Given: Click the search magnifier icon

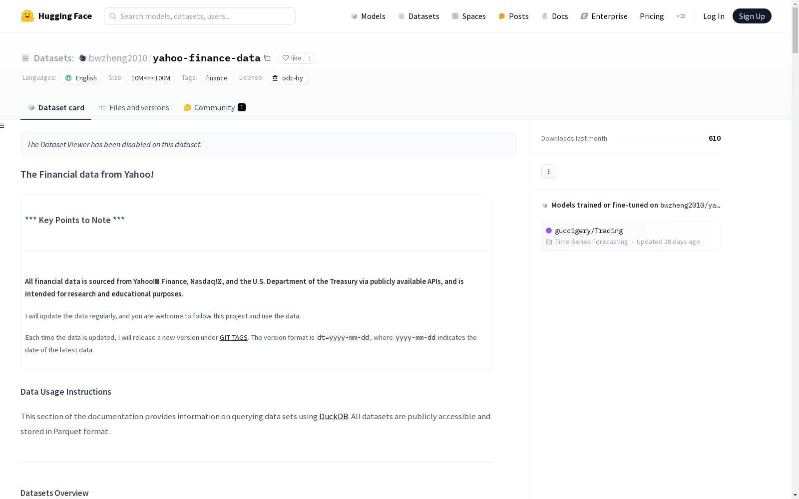Looking at the screenshot, I should pos(113,16).
